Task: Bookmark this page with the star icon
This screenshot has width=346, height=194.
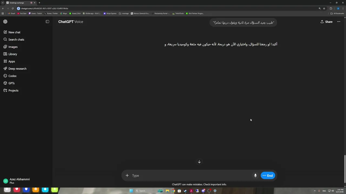Action: pyautogui.click(x=324, y=8)
